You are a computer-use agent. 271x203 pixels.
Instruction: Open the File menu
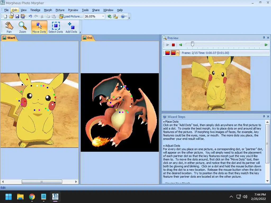click(6, 10)
